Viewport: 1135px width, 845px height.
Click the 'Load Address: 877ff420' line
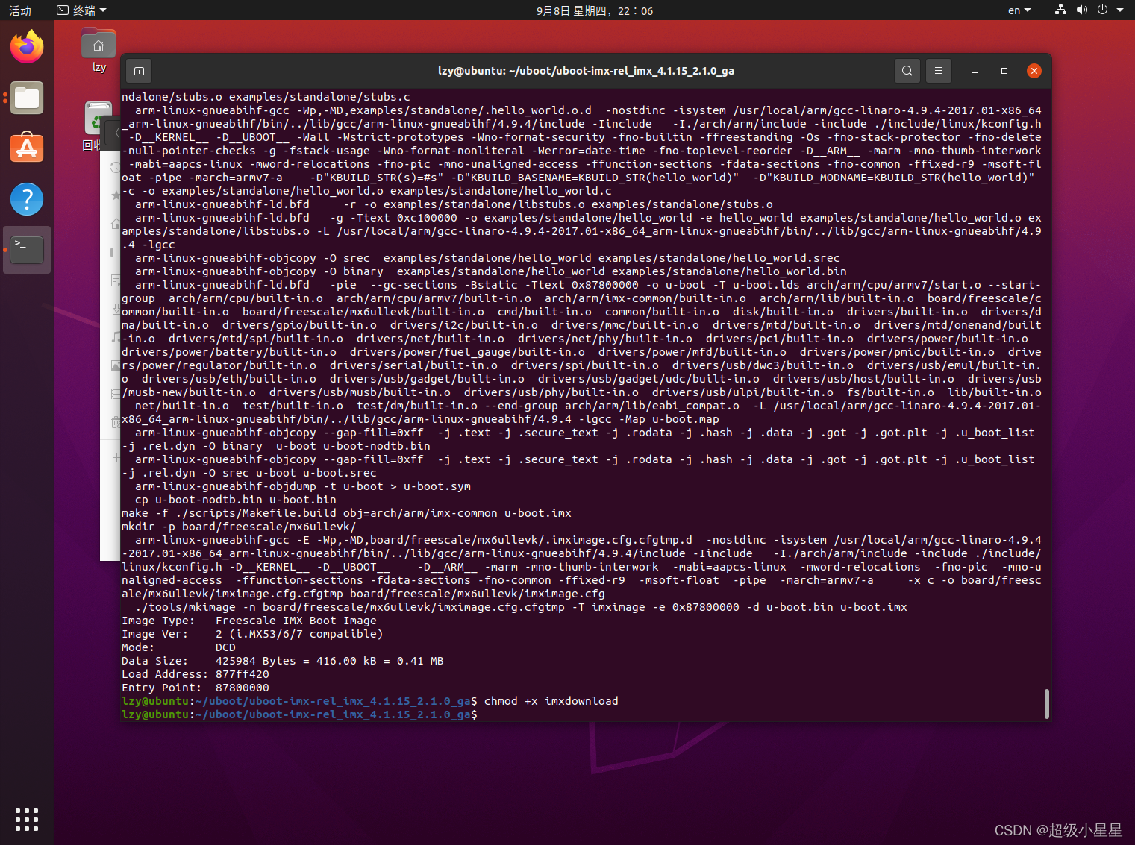tap(196, 674)
